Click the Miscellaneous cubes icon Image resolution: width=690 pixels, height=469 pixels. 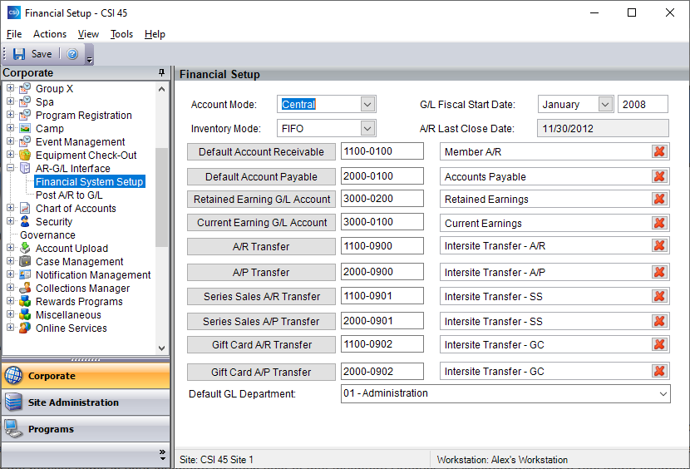25,314
